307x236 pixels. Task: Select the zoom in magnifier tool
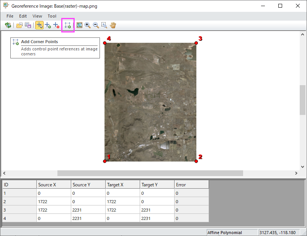(x=88, y=25)
